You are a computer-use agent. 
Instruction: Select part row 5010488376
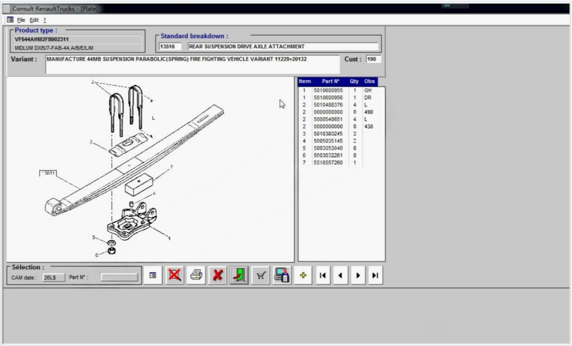(341, 105)
